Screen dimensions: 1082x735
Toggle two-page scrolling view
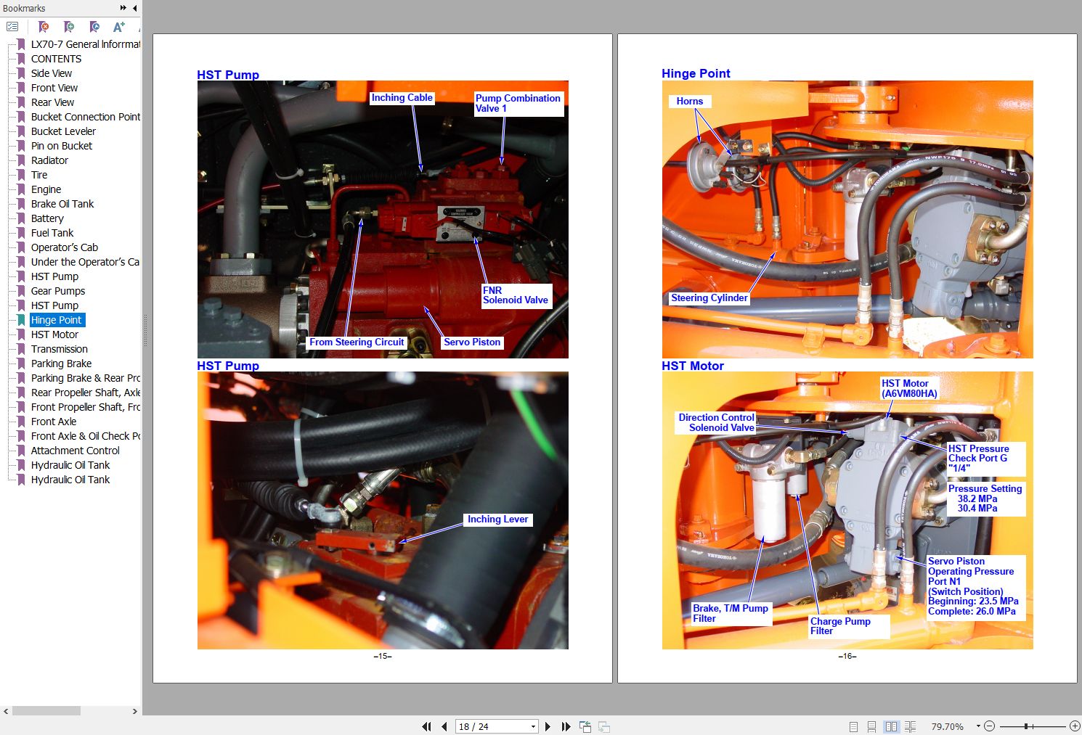(x=911, y=726)
